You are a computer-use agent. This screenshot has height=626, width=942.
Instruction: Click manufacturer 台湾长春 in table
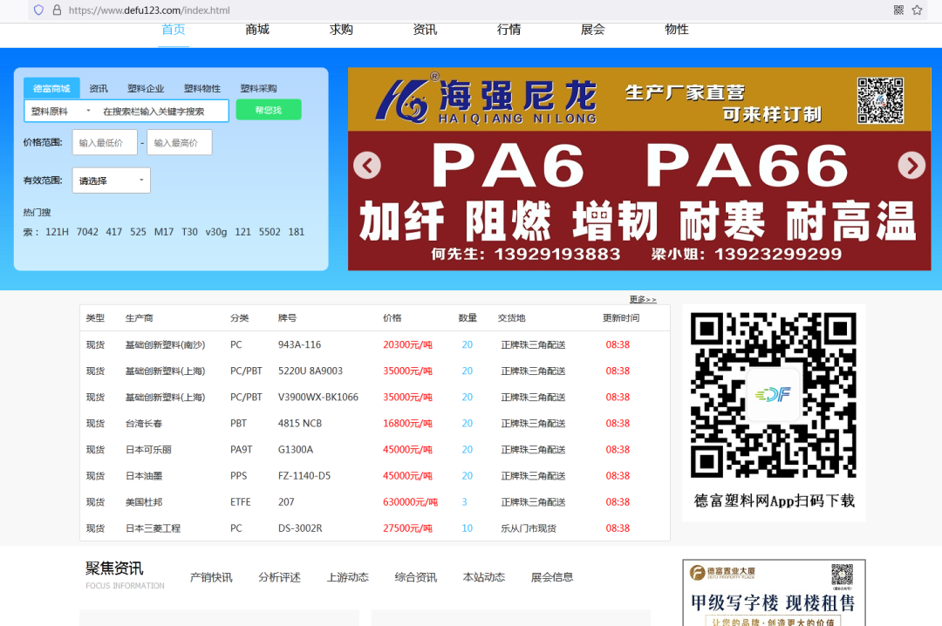(144, 424)
